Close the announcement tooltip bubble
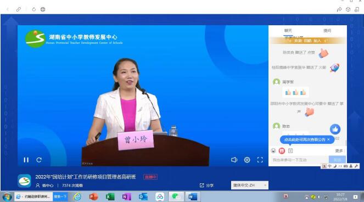This screenshot has width=364, height=202. click(x=328, y=139)
